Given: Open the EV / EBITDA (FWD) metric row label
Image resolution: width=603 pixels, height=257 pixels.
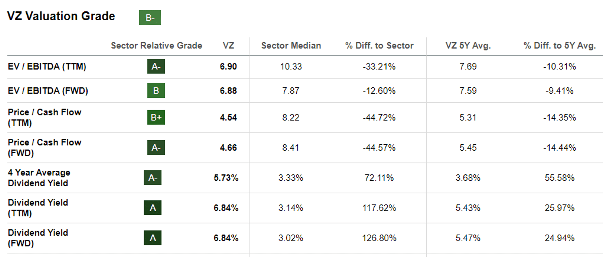Looking at the screenshot, I should click(48, 91).
